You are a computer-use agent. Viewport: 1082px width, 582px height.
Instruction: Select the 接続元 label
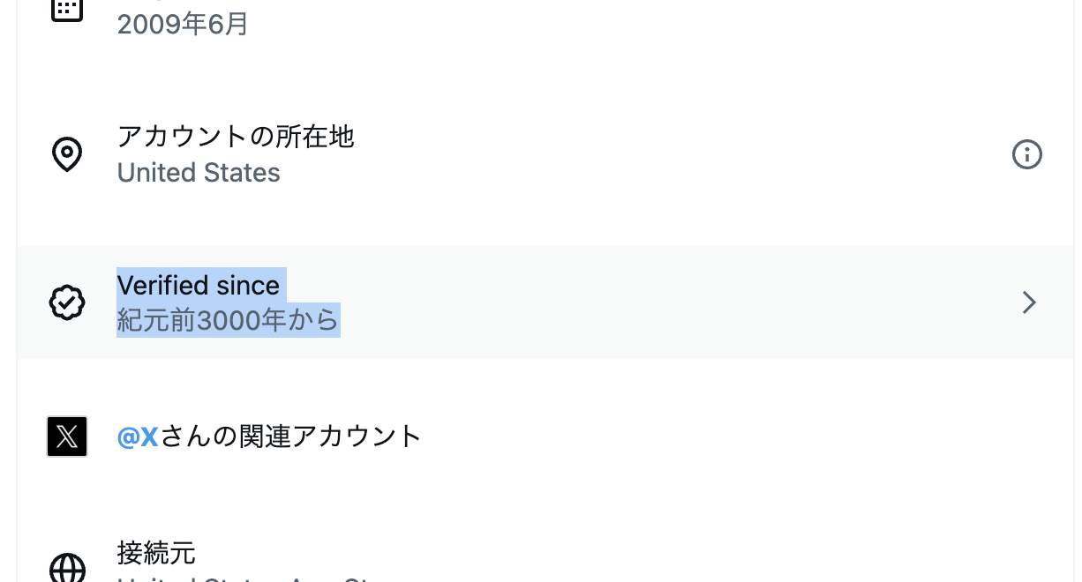click(156, 553)
